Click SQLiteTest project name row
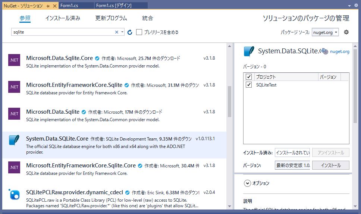Image resolution: width=361 pixels, height=214 pixels. click(266, 85)
